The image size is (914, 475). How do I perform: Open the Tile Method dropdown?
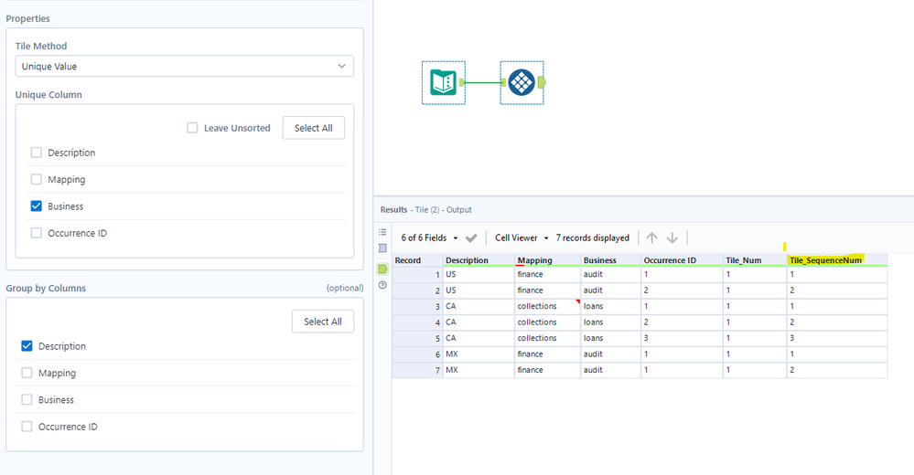pos(184,67)
